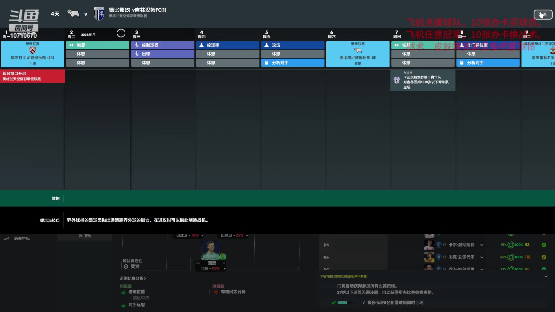555x312 pixels.
Task: Select Tuesday's 恢复 training session
Action: coord(98,45)
